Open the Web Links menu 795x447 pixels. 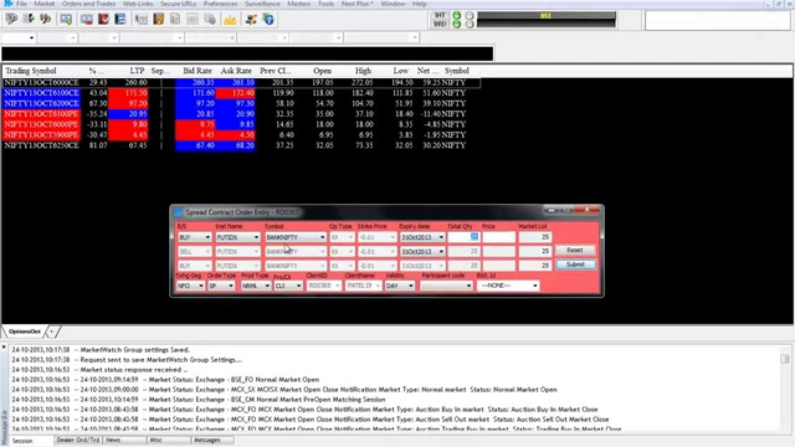click(x=138, y=4)
